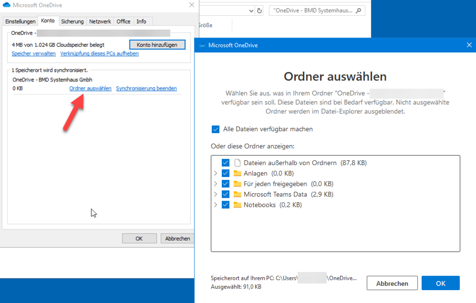This screenshot has width=476, height=303.
Task: Click the Synchronisierung beenden link
Action: click(146, 88)
